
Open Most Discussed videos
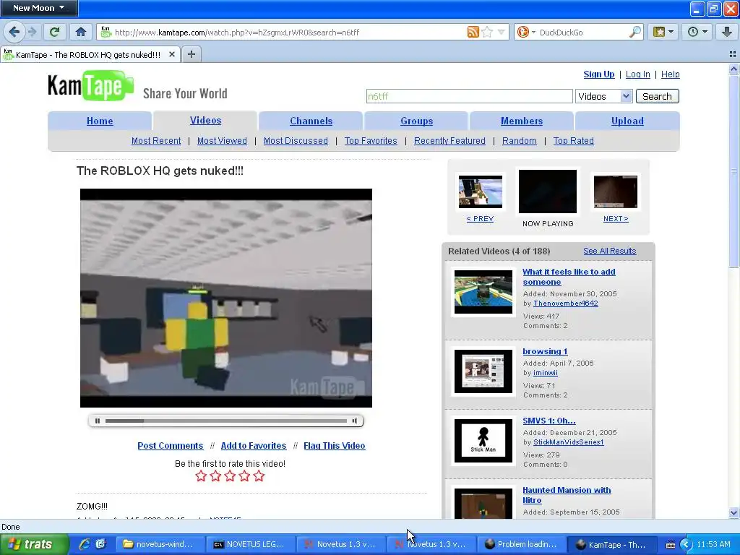296,141
